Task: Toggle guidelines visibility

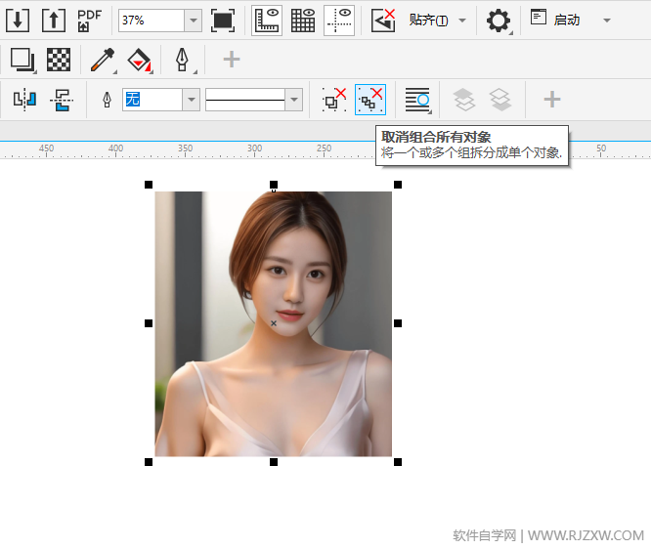Action: [x=339, y=21]
